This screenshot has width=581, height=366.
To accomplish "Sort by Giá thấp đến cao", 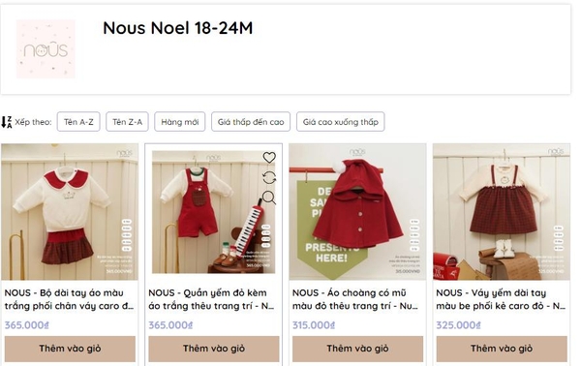I will pos(251,122).
